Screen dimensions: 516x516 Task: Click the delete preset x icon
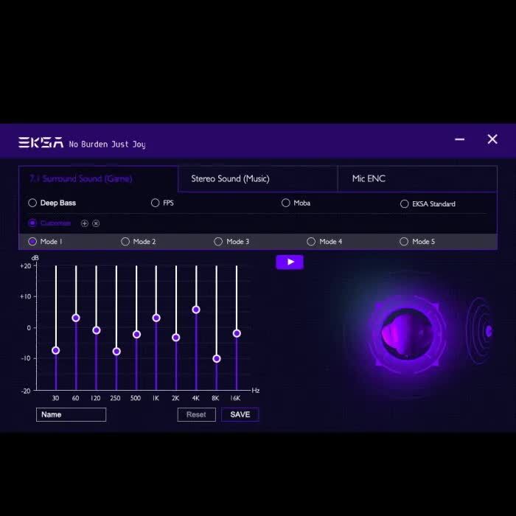tap(96, 223)
